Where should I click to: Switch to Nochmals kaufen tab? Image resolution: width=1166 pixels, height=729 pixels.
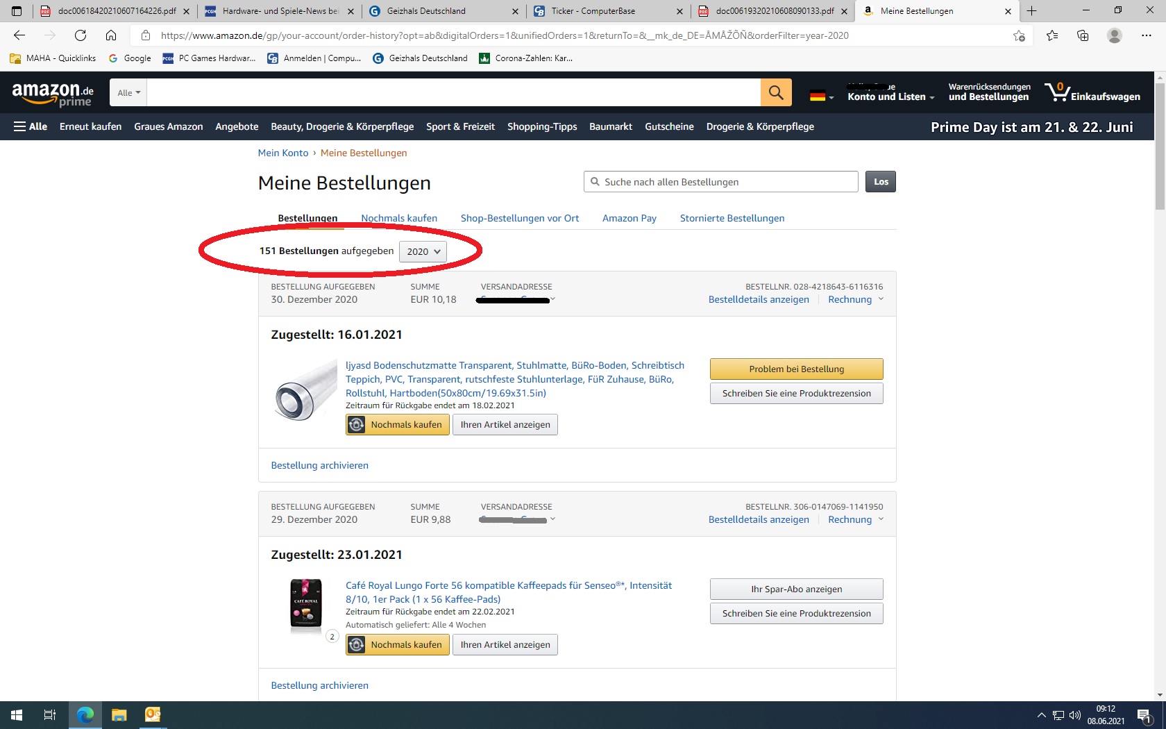point(399,218)
